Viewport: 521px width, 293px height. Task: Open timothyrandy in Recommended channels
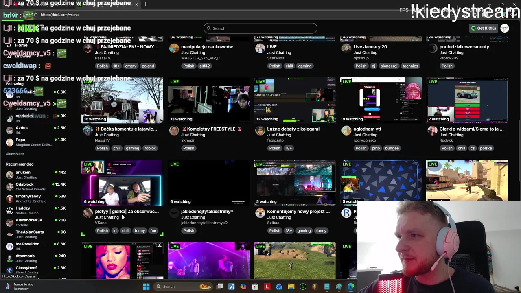click(36, 199)
